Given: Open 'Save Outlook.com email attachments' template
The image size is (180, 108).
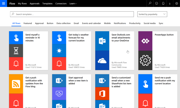Looking at the screenshot, I should (x=121, y=38).
